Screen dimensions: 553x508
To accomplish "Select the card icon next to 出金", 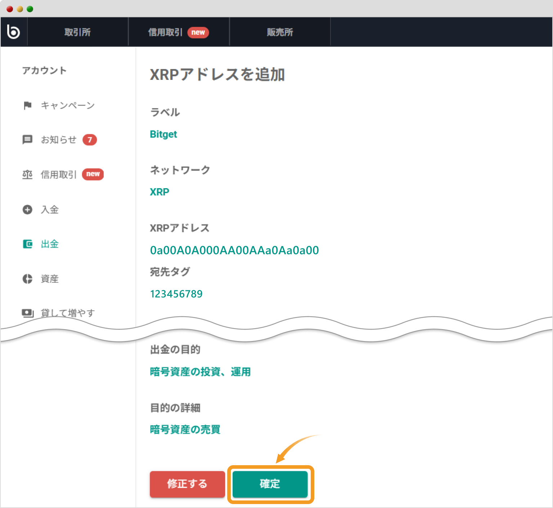I will (x=27, y=244).
